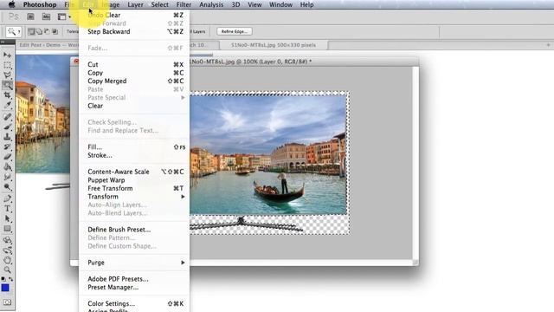Open the 3D menu
Screen dimensions: 554x312
click(235, 4)
